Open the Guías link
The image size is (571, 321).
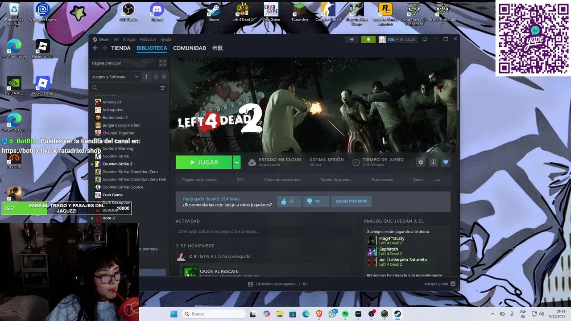418,180
